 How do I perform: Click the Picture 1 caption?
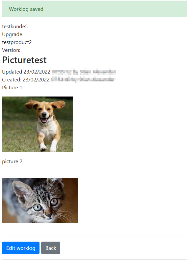[12, 88]
